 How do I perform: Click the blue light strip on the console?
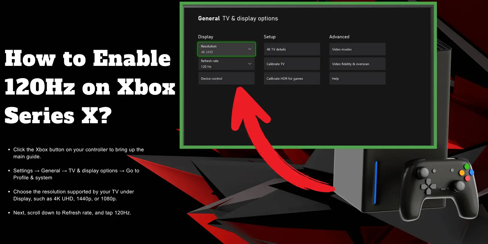pyautogui.click(x=376, y=182)
